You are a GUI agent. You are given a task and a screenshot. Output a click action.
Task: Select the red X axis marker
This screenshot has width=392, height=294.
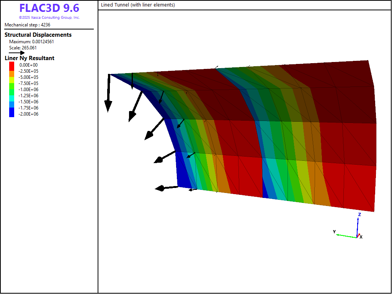coord(359,235)
